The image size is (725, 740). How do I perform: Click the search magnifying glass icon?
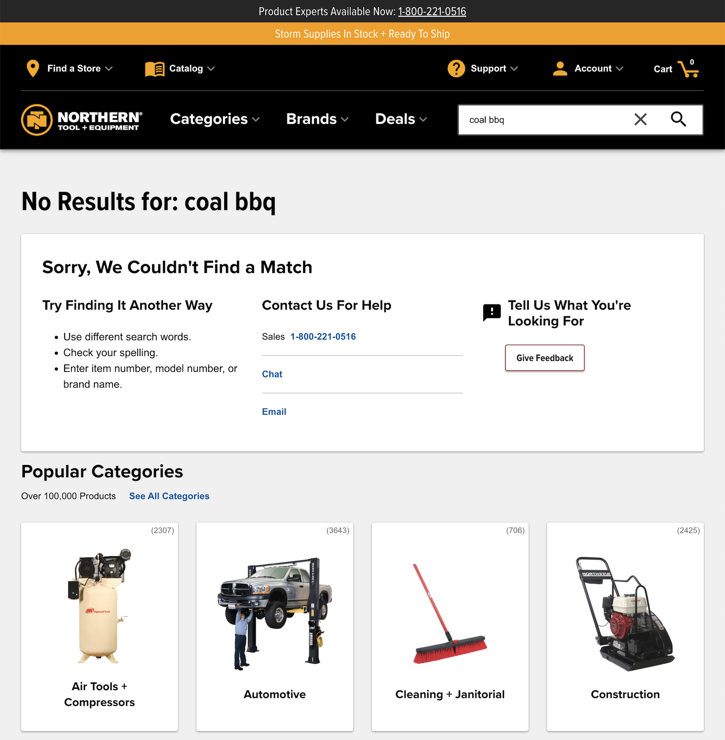678,119
